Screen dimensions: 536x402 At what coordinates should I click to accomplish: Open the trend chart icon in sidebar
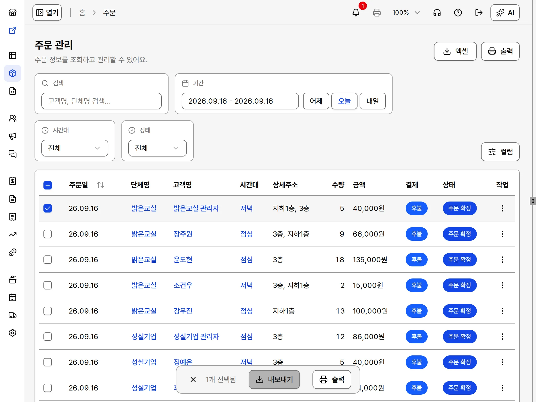pos(13,234)
